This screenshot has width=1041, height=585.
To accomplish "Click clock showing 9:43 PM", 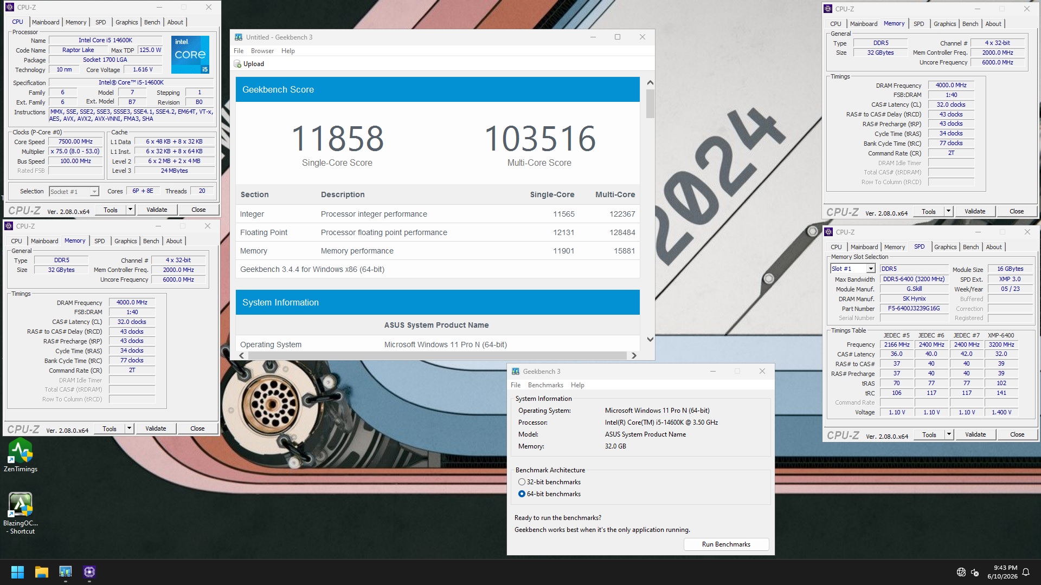I will coord(1005,568).
